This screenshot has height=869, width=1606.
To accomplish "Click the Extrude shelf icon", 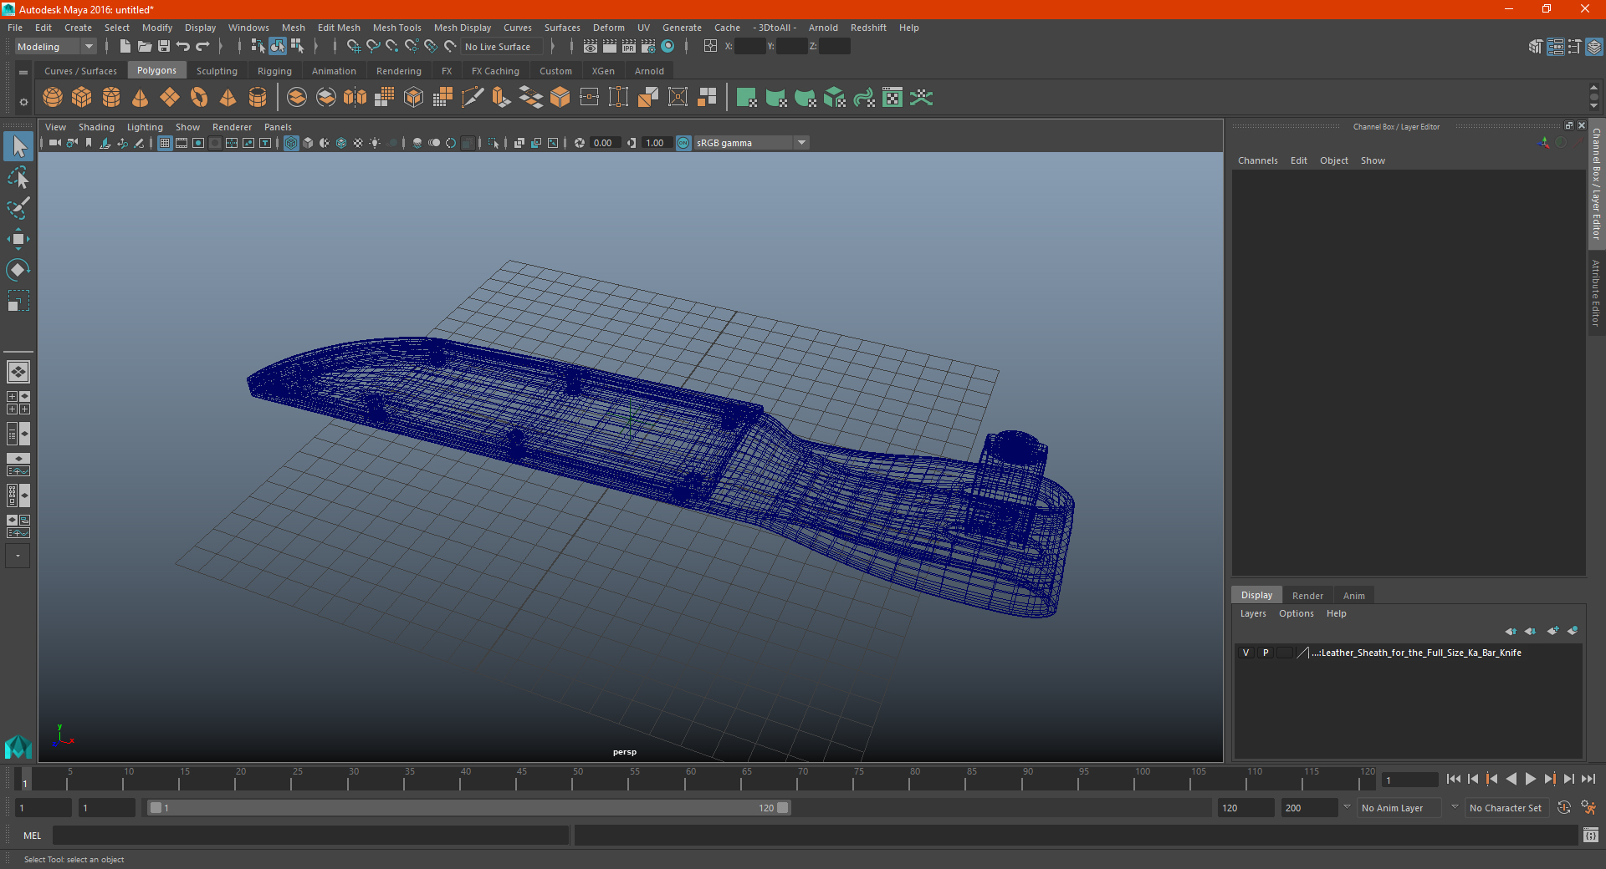I will [502, 98].
